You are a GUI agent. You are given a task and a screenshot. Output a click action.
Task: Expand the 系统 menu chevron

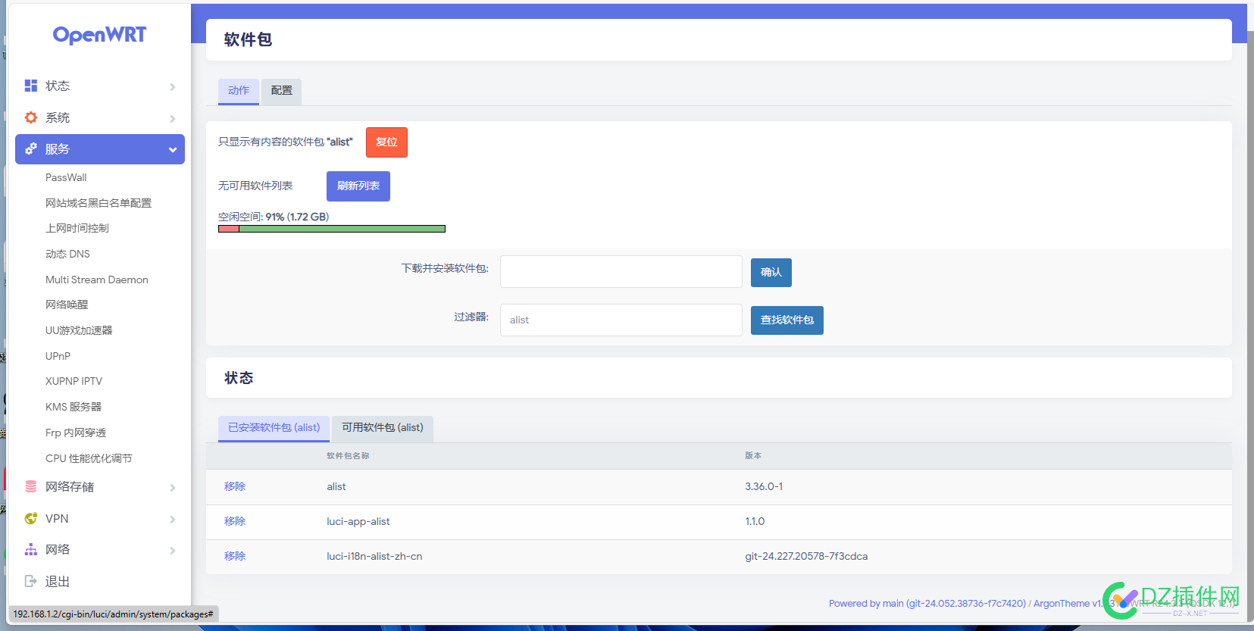pyautogui.click(x=173, y=119)
